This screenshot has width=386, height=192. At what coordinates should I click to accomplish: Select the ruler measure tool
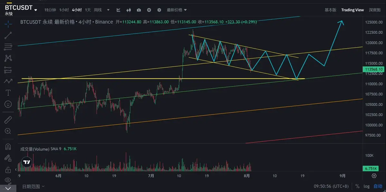pyautogui.click(x=8, y=120)
